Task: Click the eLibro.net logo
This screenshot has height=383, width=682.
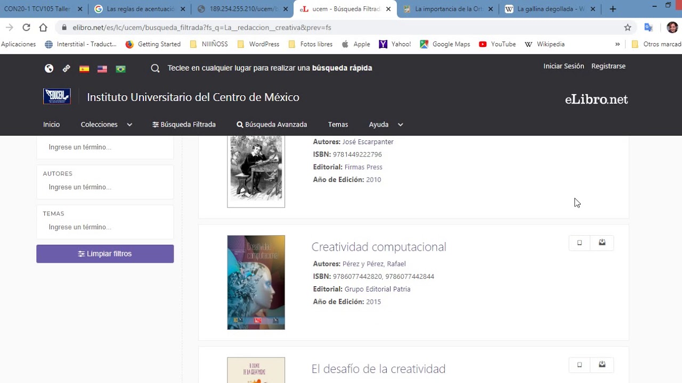Action: (596, 99)
